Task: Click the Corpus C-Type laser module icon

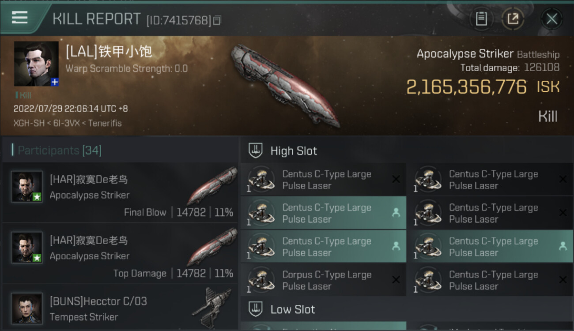Action: point(260,280)
